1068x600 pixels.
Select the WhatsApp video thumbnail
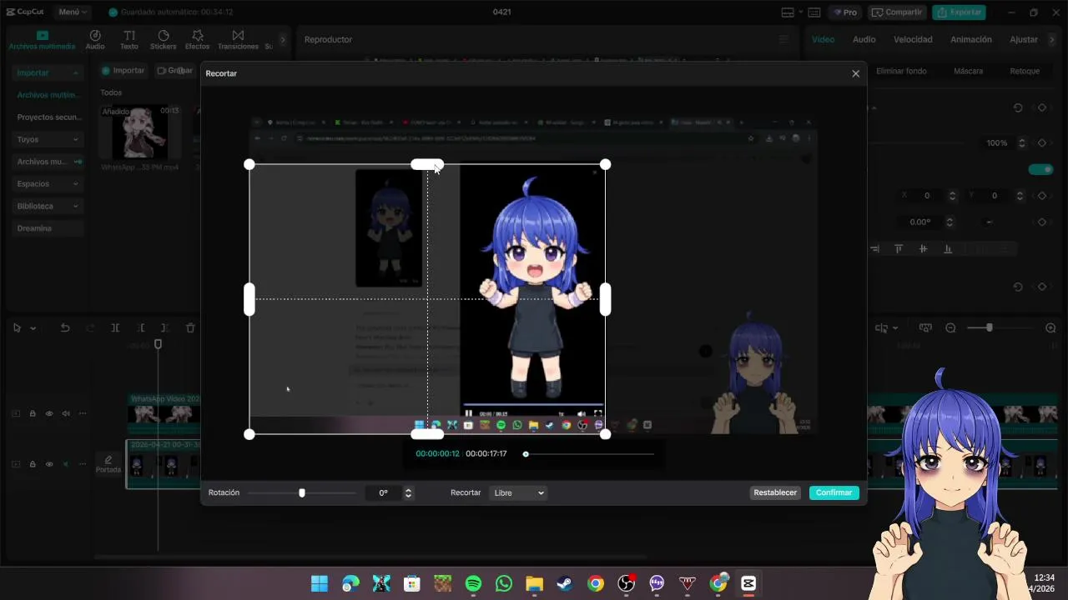(140, 132)
